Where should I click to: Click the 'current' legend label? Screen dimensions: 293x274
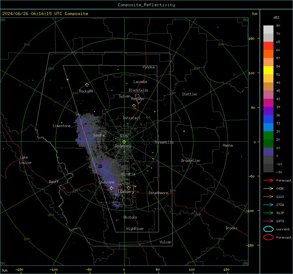(x=283, y=229)
